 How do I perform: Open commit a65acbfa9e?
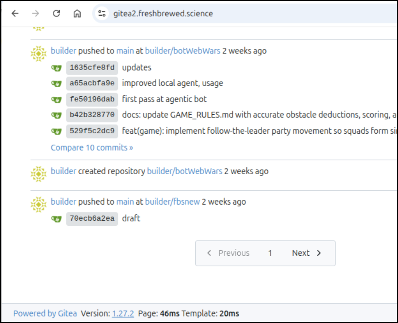click(92, 83)
